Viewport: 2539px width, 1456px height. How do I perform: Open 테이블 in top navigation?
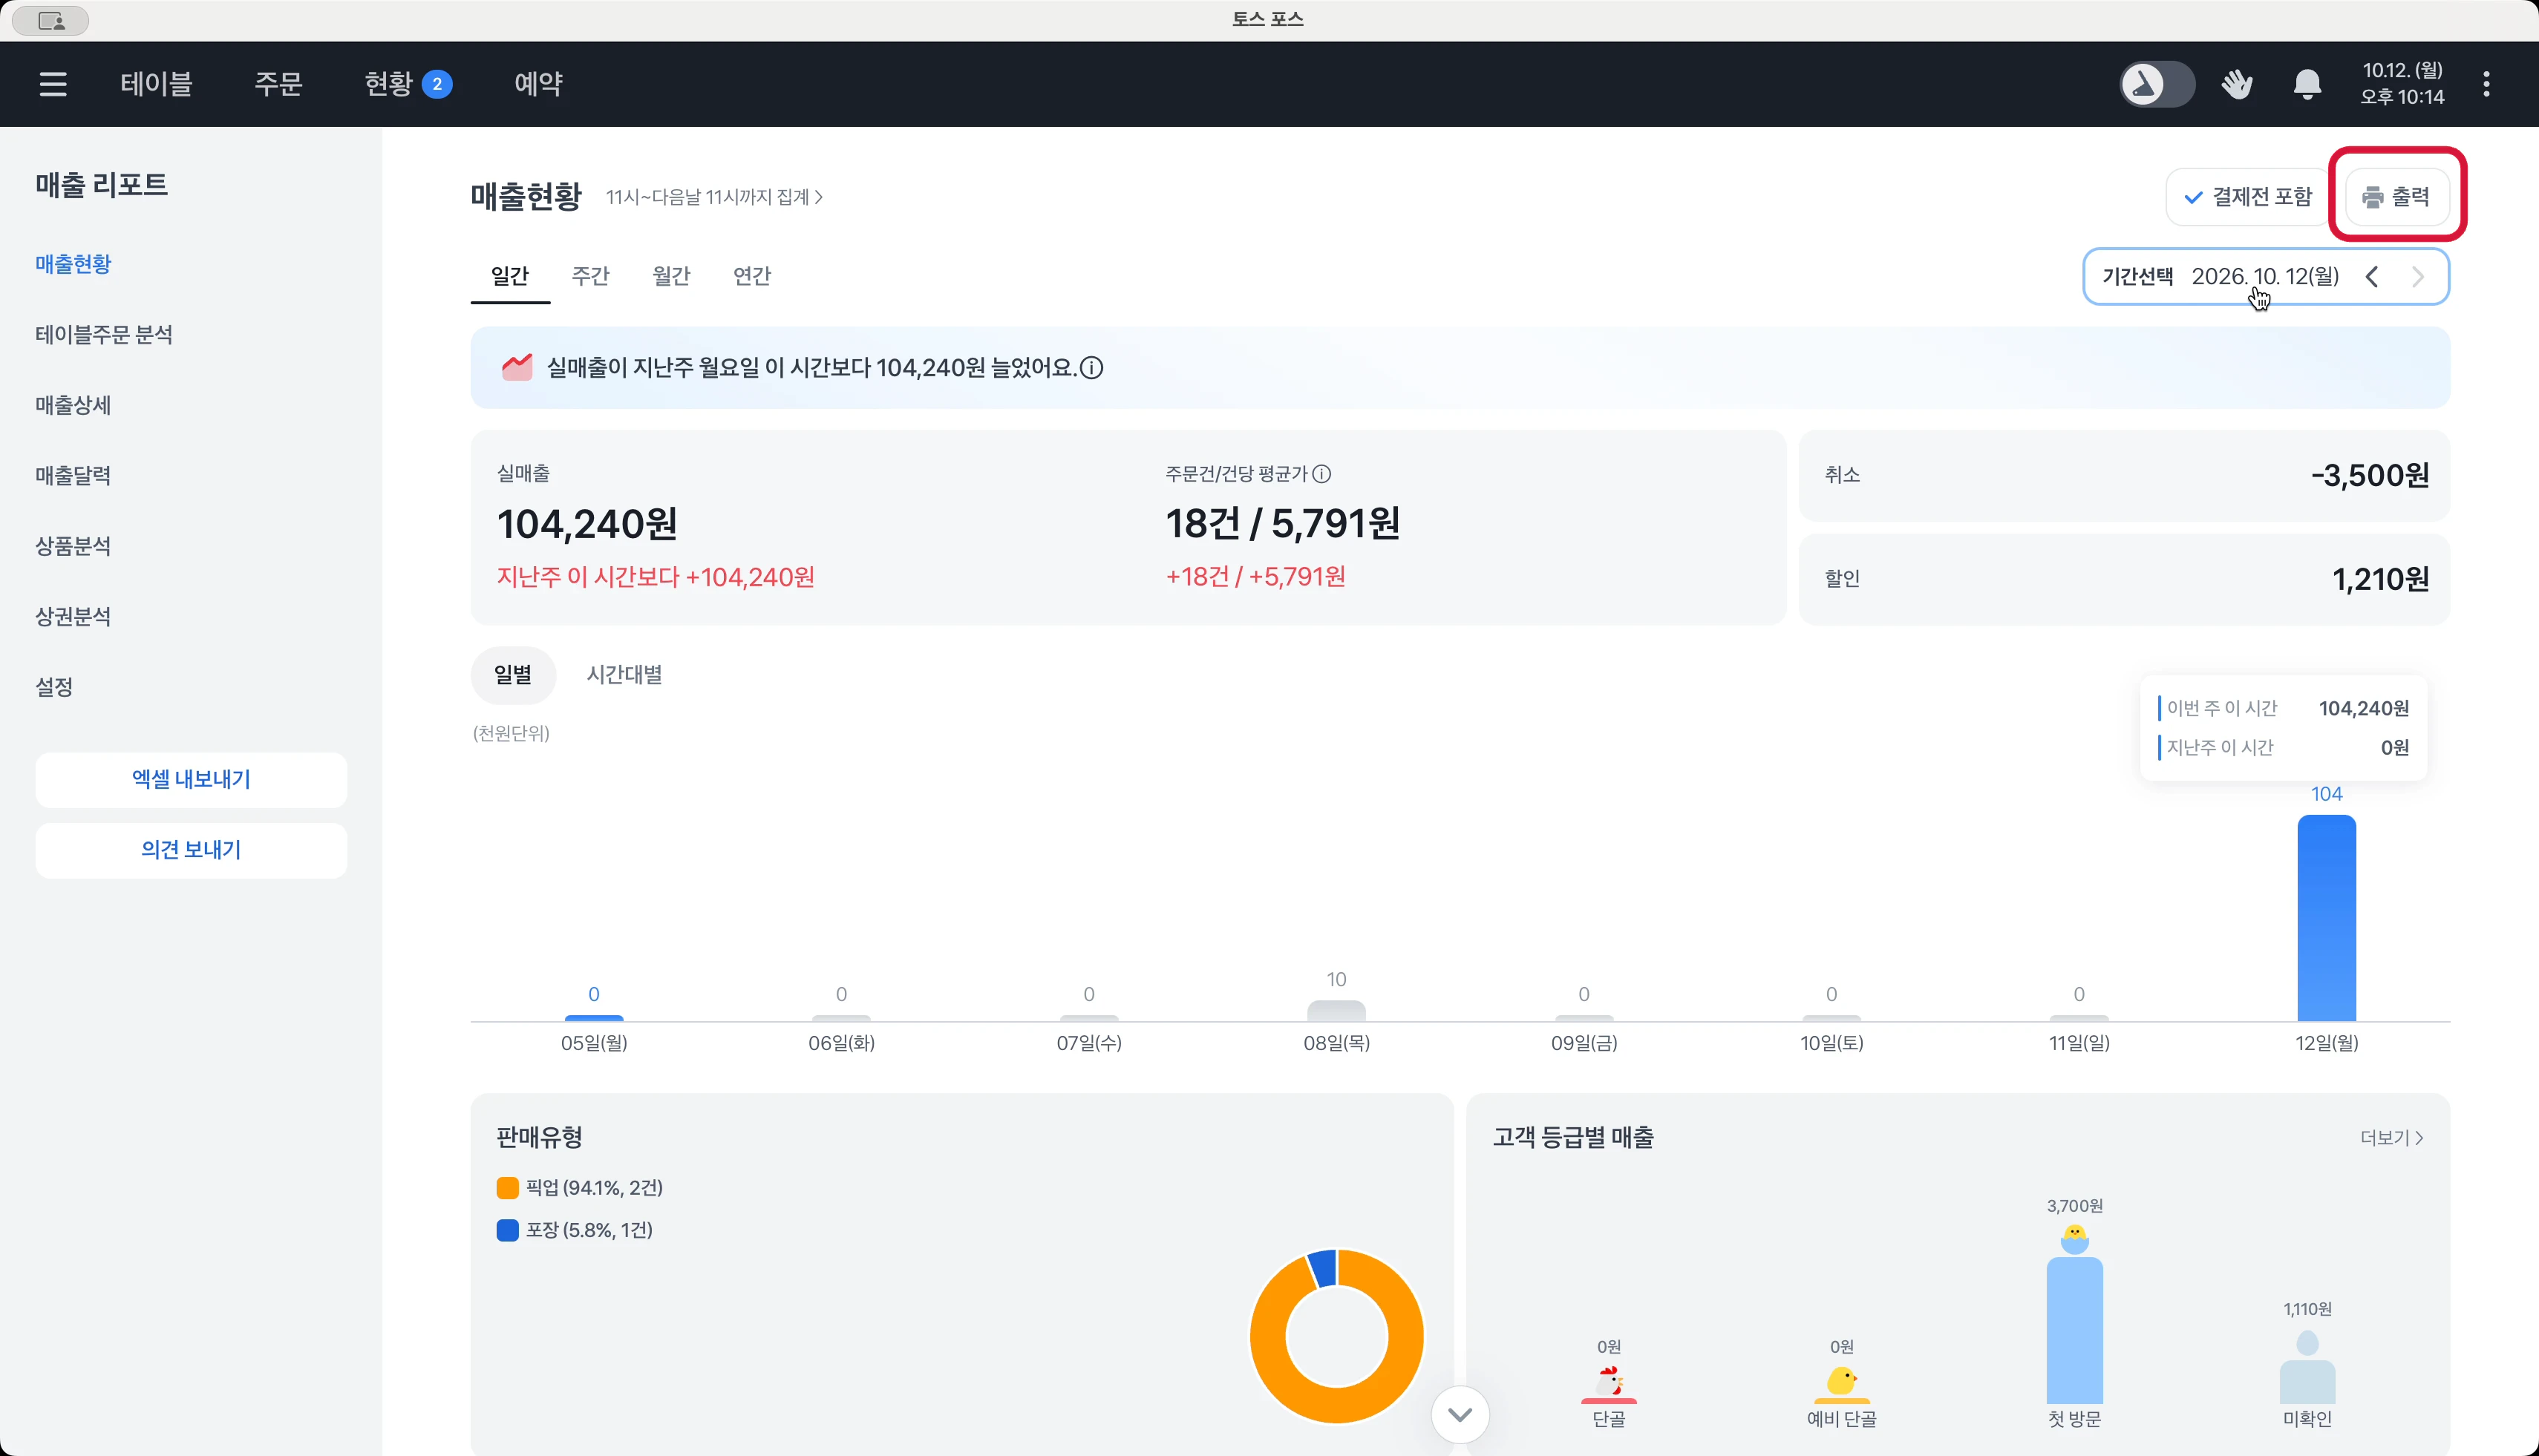156,84
